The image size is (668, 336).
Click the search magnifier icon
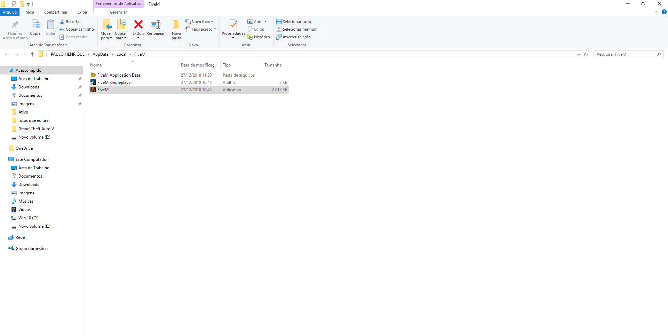coord(659,54)
